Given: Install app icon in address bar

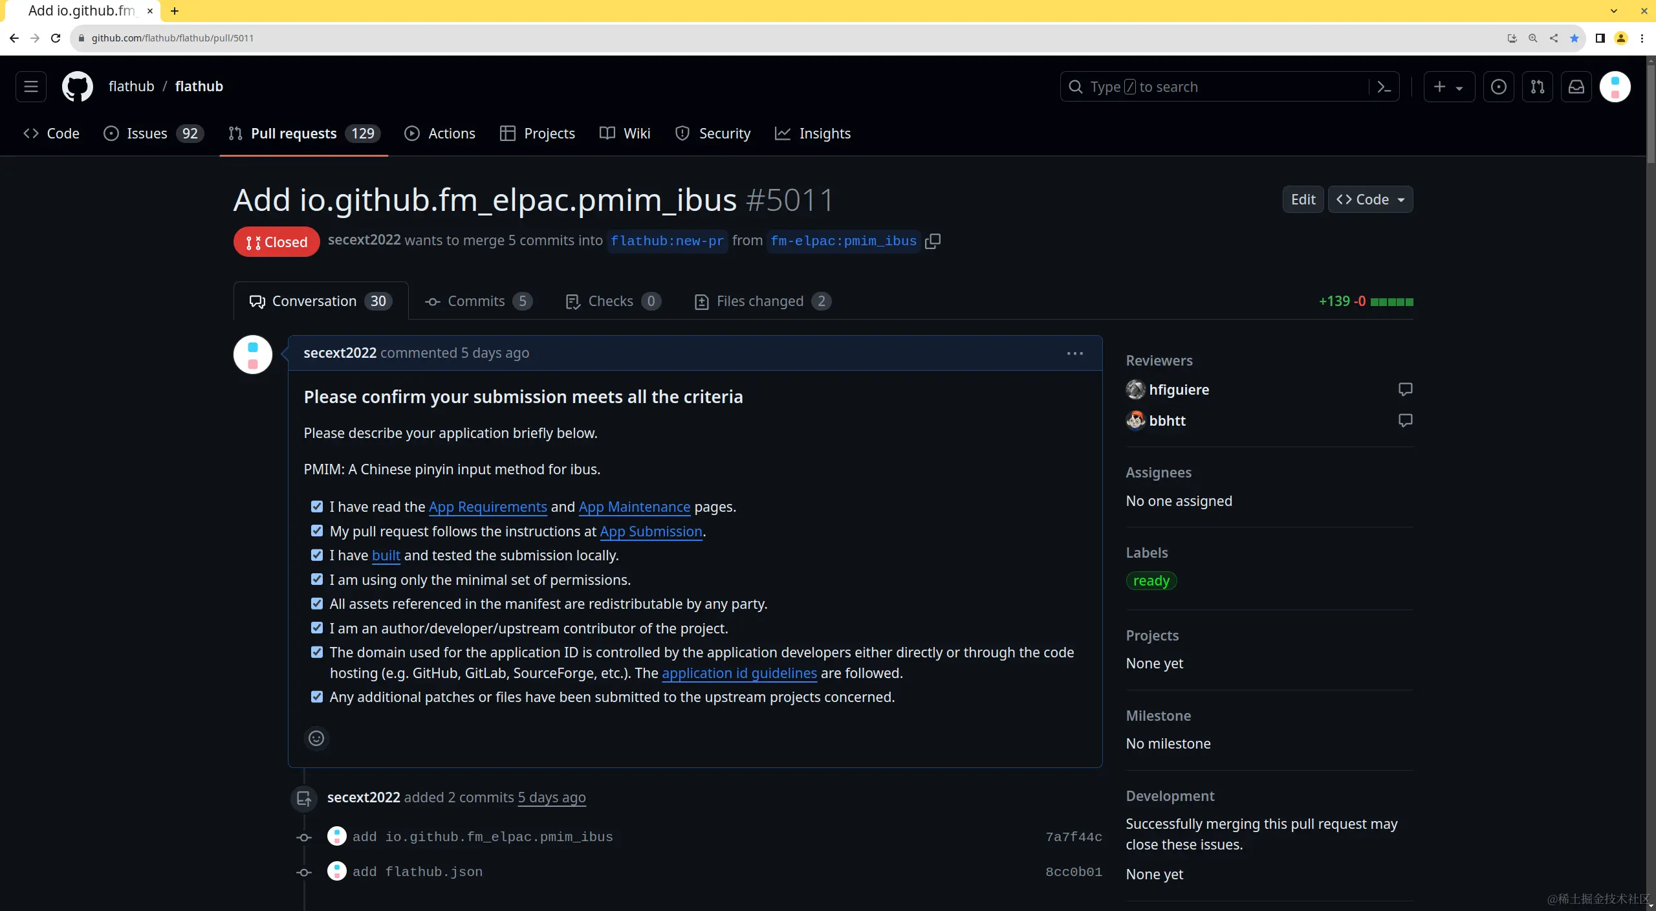Looking at the screenshot, I should [x=1512, y=38].
